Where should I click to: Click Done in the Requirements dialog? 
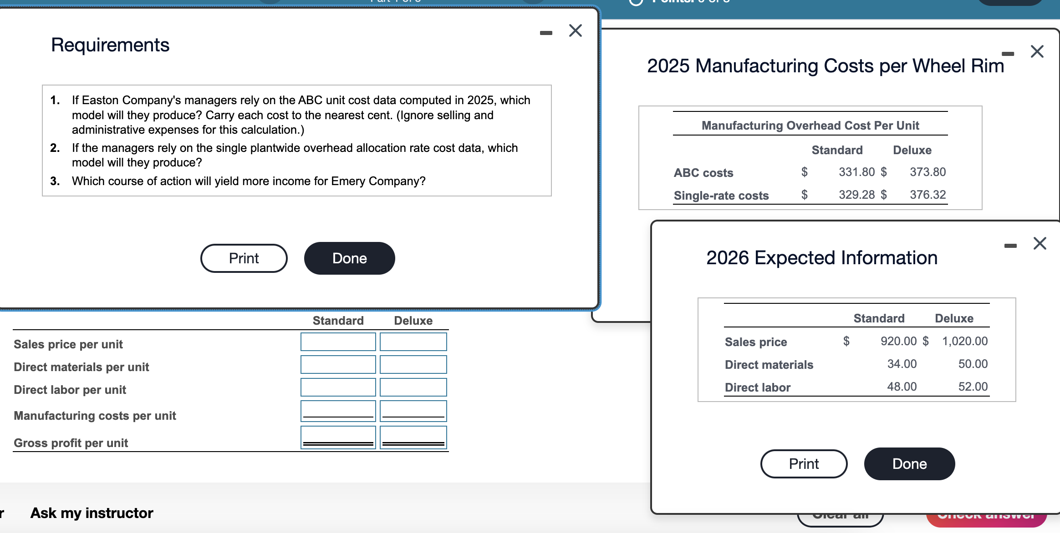tap(349, 258)
